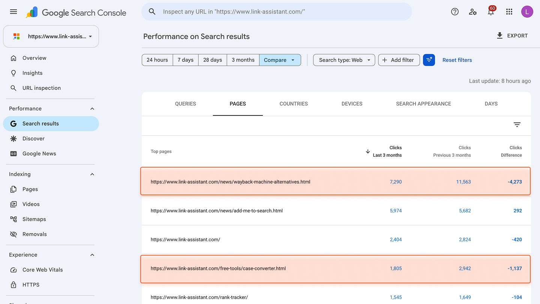Switch to the SEARCH APPEARANCE tab
This screenshot has height=304, width=540.
pyautogui.click(x=423, y=104)
